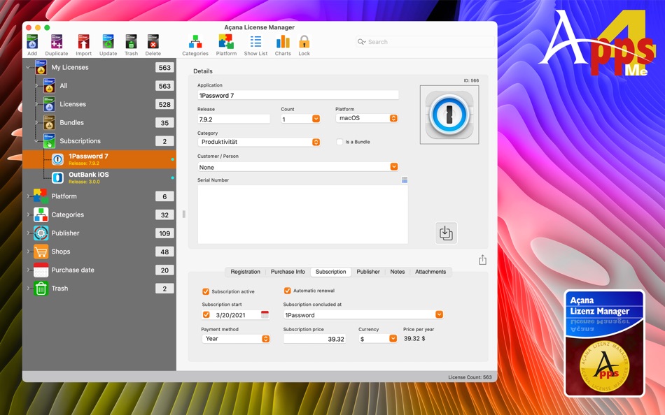
Task: Click the Add license toolbar icon
Action: pyautogui.click(x=32, y=42)
